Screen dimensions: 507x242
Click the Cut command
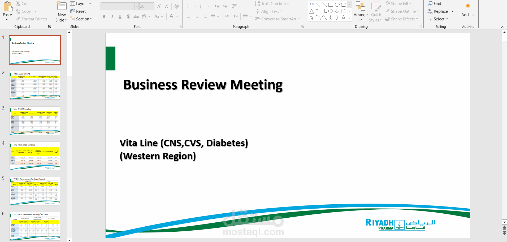point(21,4)
